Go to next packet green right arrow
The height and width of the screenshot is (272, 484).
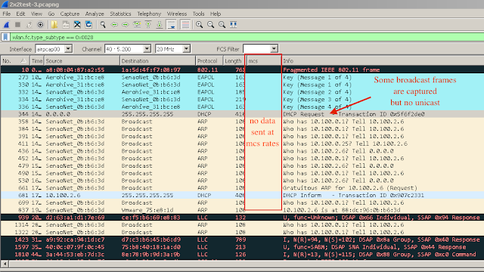[126, 25]
